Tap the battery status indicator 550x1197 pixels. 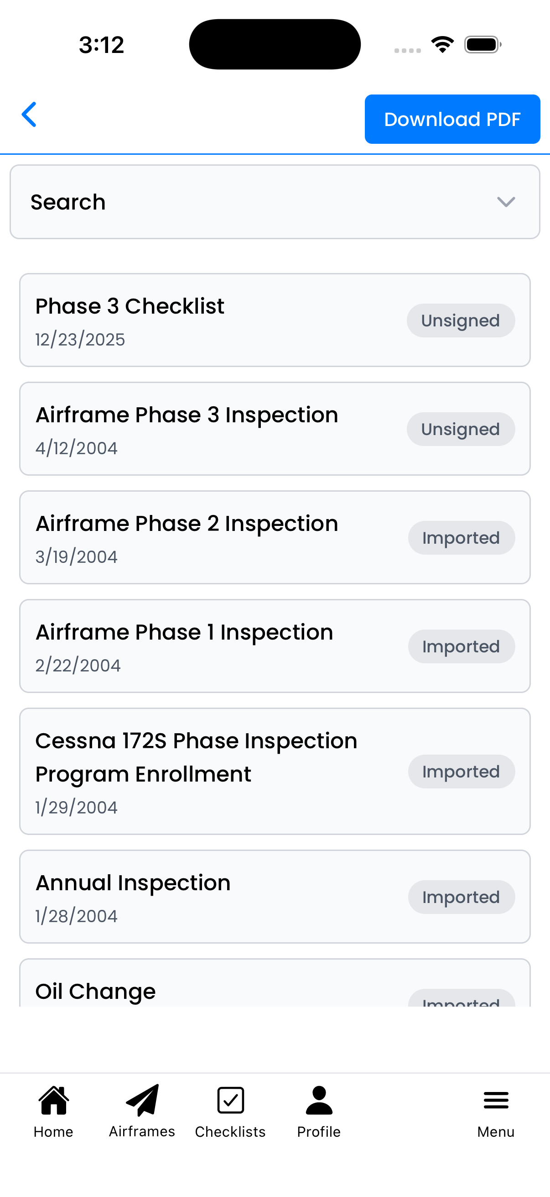click(482, 45)
